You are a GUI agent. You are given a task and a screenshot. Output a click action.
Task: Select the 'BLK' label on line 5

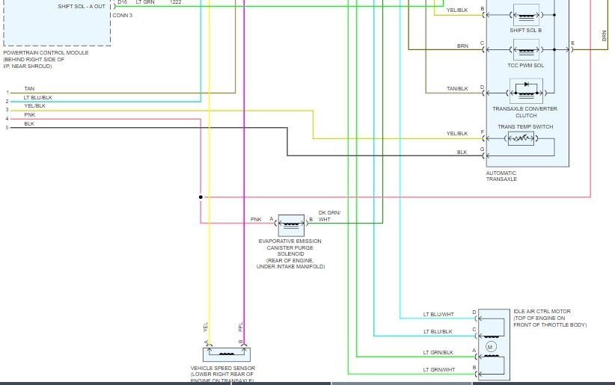pyautogui.click(x=29, y=124)
